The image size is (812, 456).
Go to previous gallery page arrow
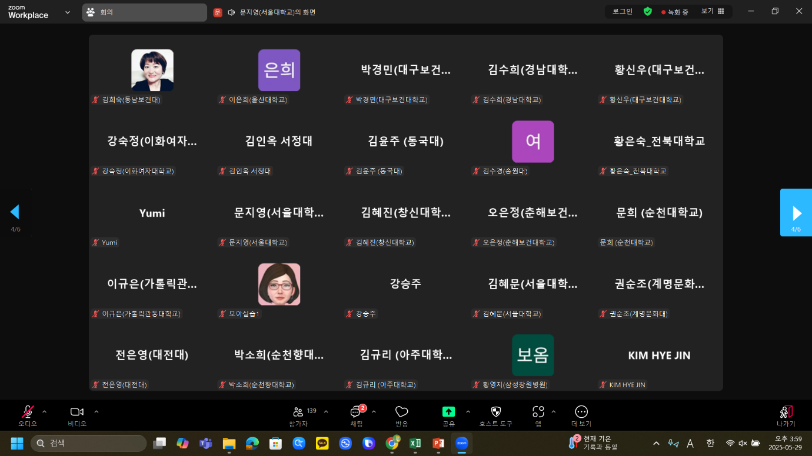pyautogui.click(x=15, y=212)
